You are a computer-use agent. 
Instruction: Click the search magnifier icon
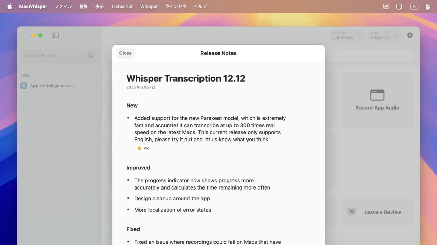(x=90, y=56)
